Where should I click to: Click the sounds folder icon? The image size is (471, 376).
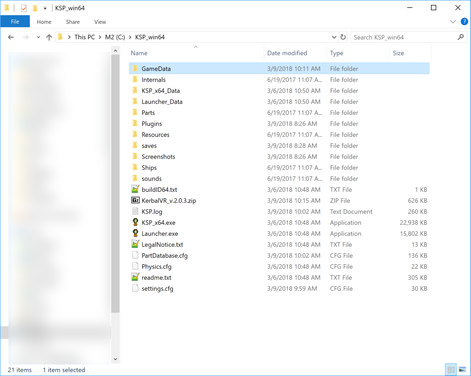135,178
